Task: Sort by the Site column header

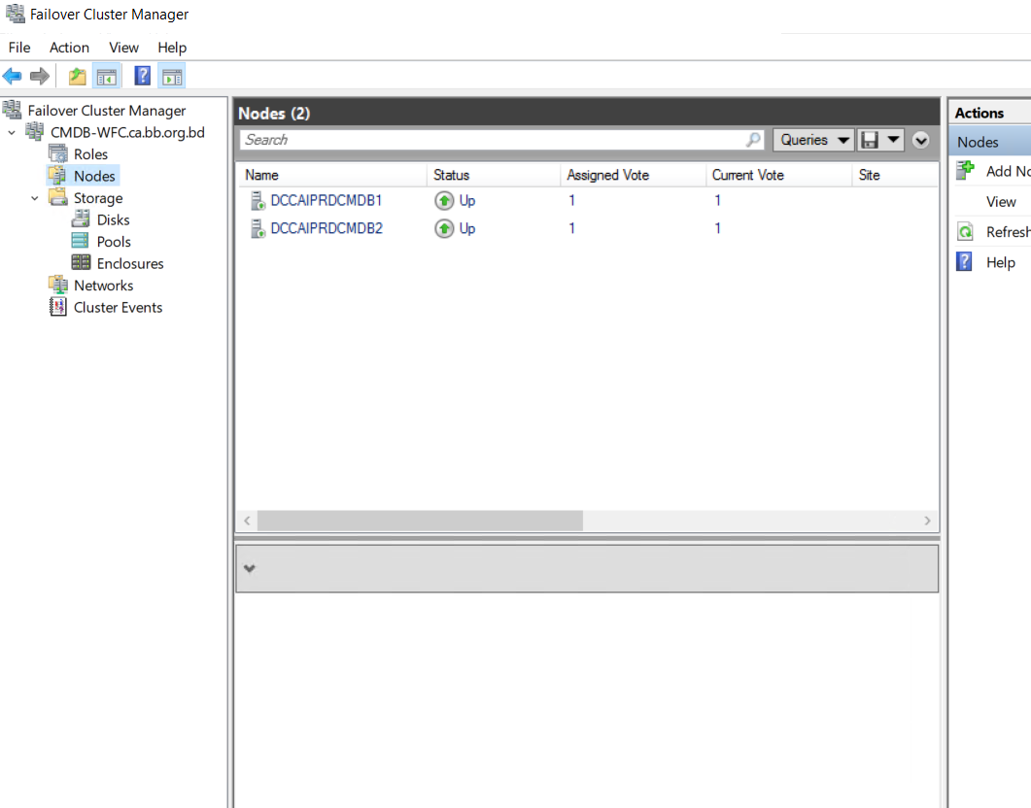Action: pyautogui.click(x=895, y=175)
